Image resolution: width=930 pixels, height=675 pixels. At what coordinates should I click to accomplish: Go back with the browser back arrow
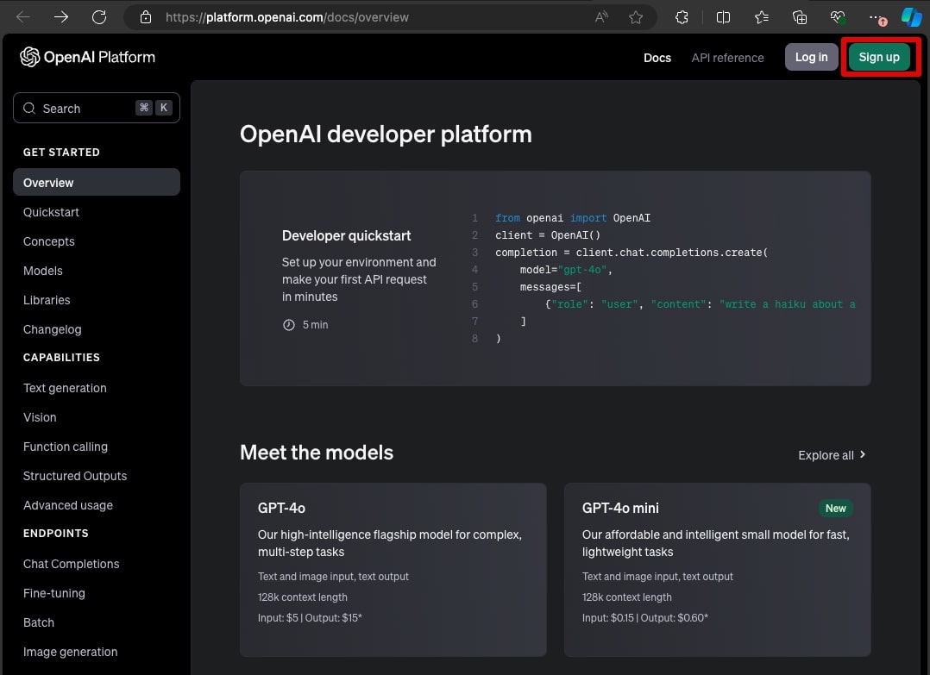[23, 17]
